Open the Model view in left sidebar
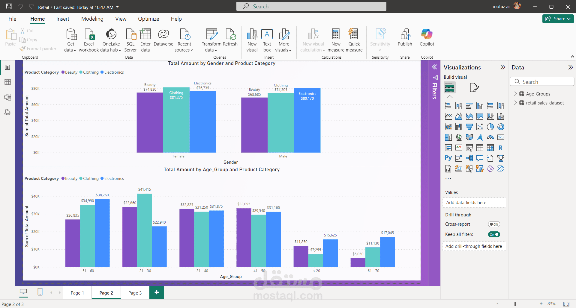This screenshot has height=308, width=576. click(x=8, y=97)
